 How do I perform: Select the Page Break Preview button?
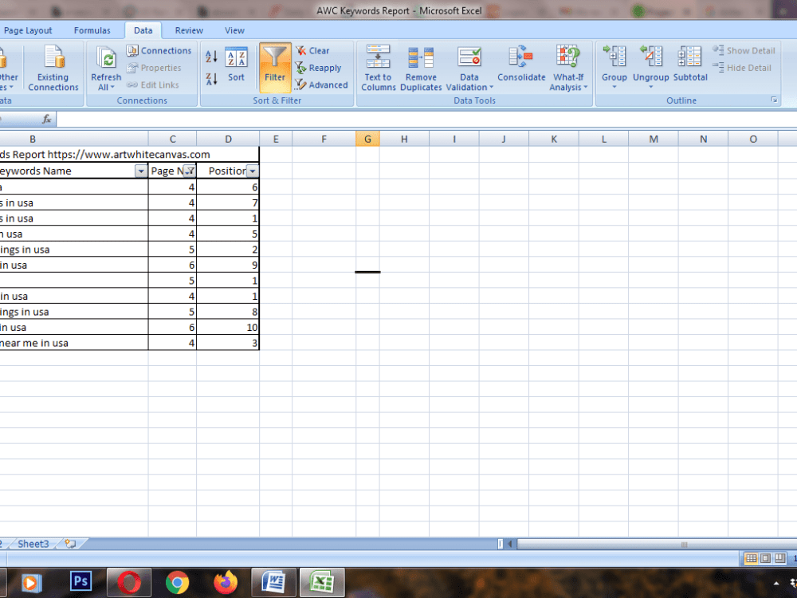point(779,558)
